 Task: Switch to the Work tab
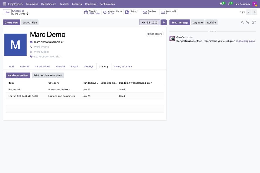[12, 67]
